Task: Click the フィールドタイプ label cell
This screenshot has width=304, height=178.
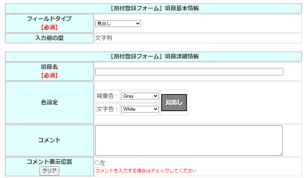Action: click(49, 19)
